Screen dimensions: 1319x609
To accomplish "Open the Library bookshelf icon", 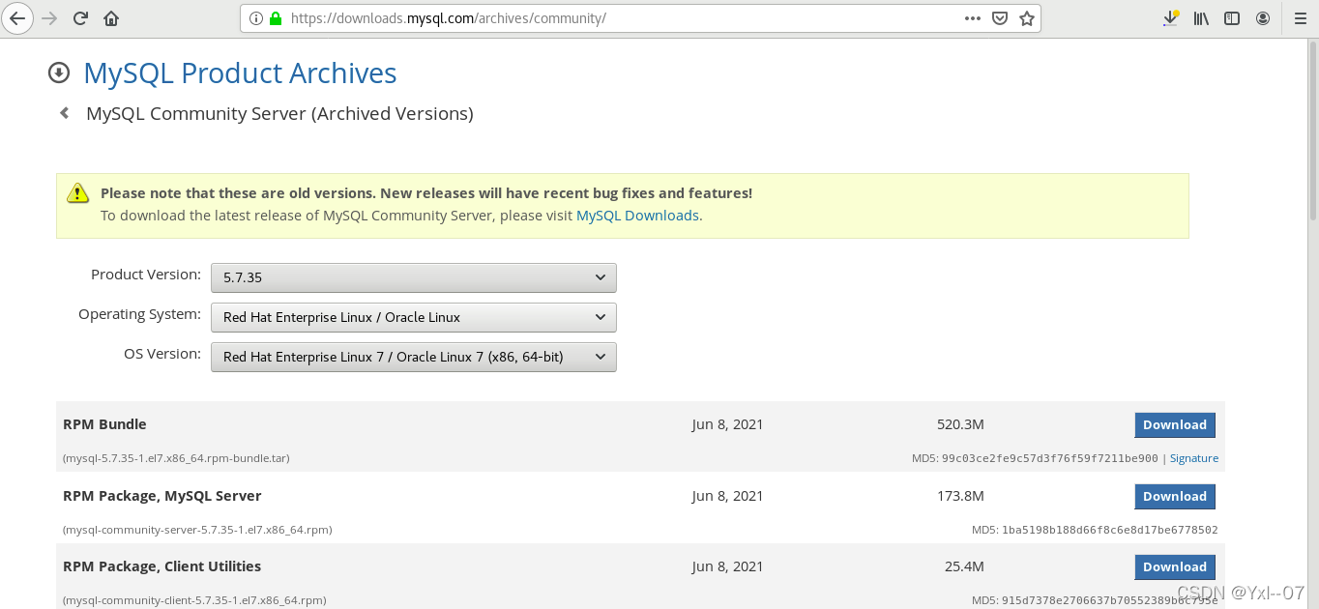I will coord(1202,18).
